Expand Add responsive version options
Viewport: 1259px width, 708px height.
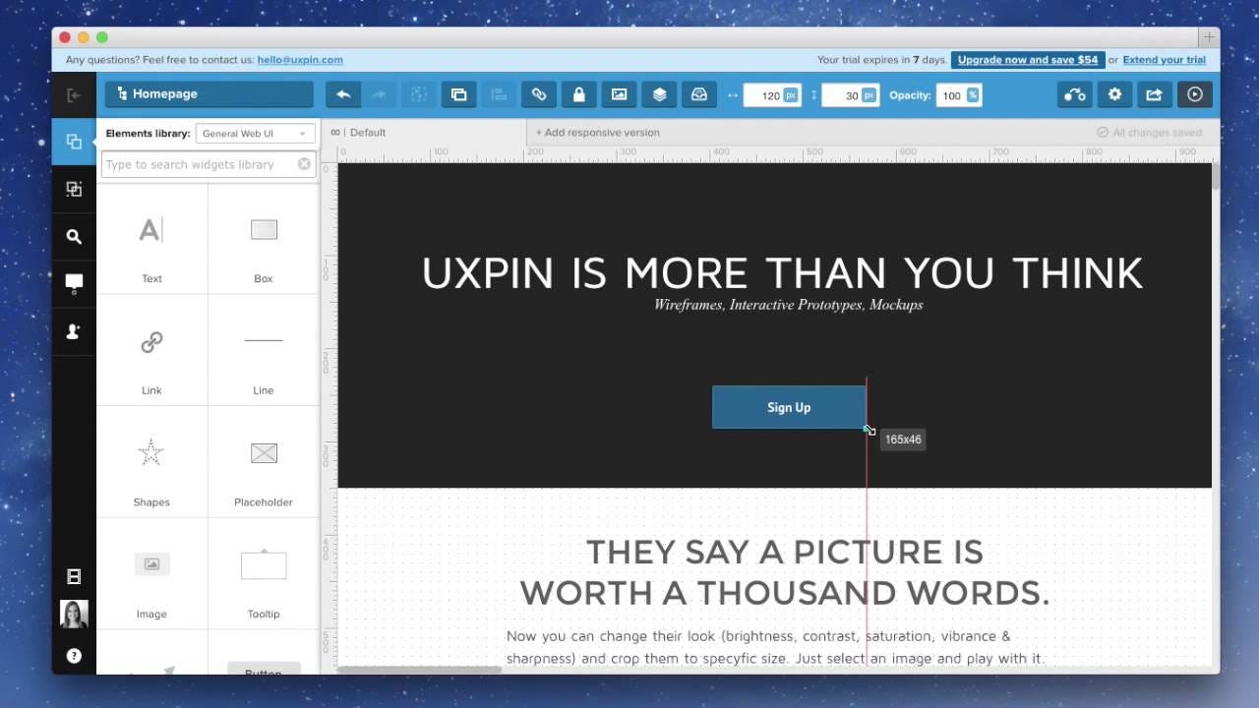[x=597, y=132]
